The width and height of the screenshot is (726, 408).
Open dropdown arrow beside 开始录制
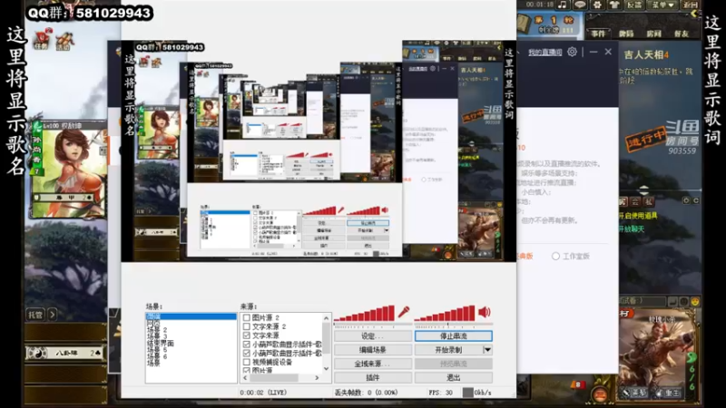click(x=487, y=350)
